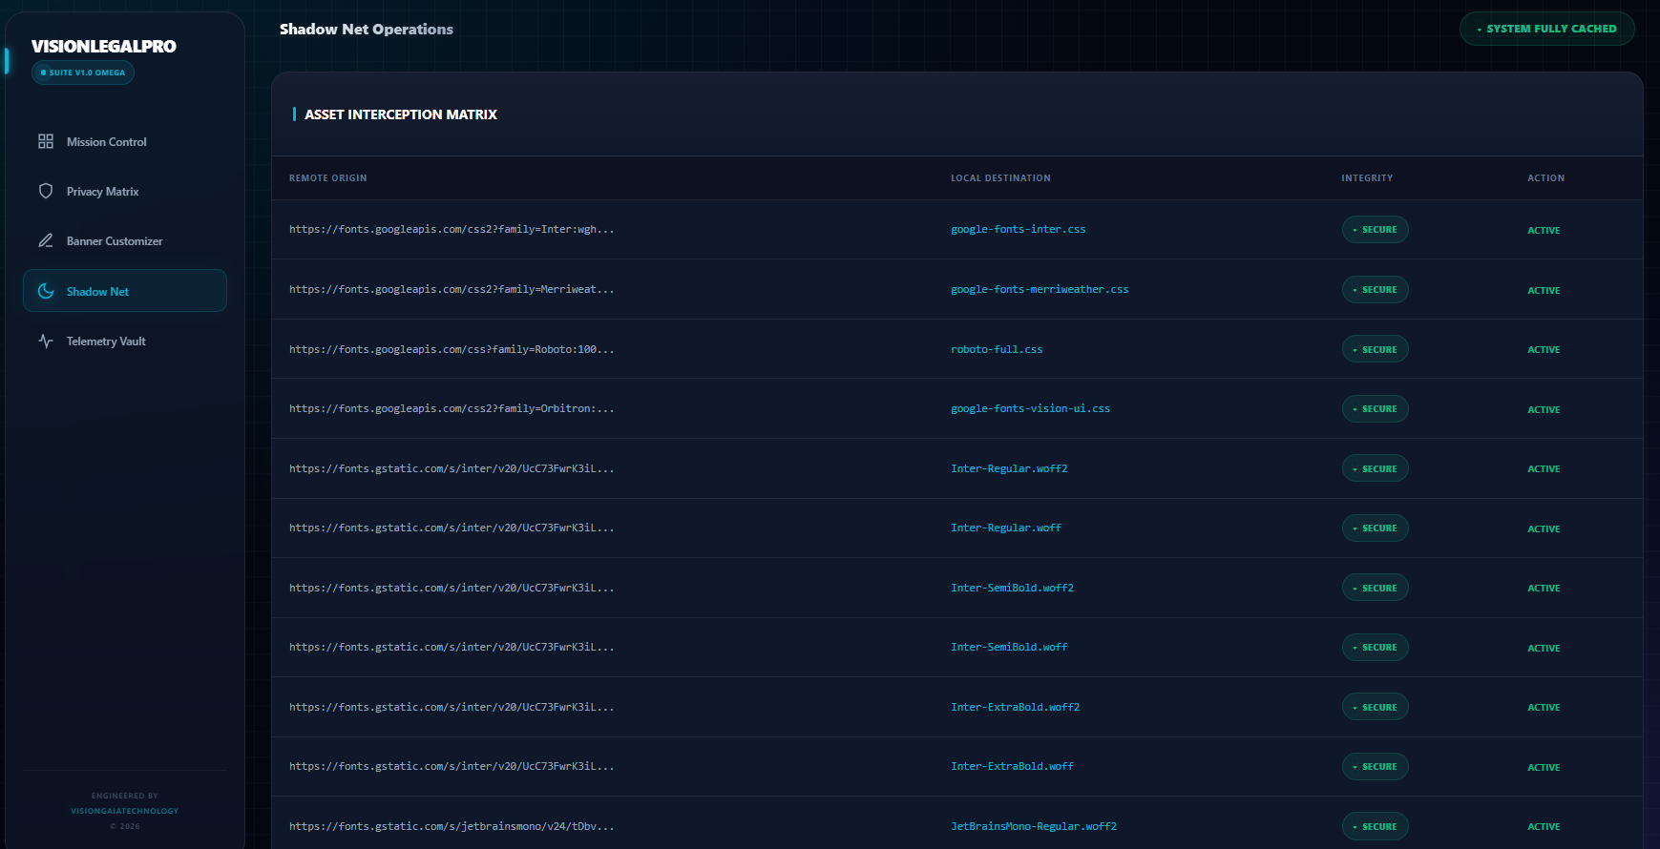
Task: Select the google-fonts-merriweather.css destination
Action: coord(1040,289)
